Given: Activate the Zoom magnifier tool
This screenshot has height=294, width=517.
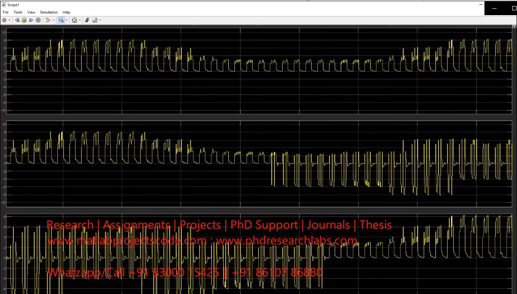Looking at the screenshot, I should 61,20.
